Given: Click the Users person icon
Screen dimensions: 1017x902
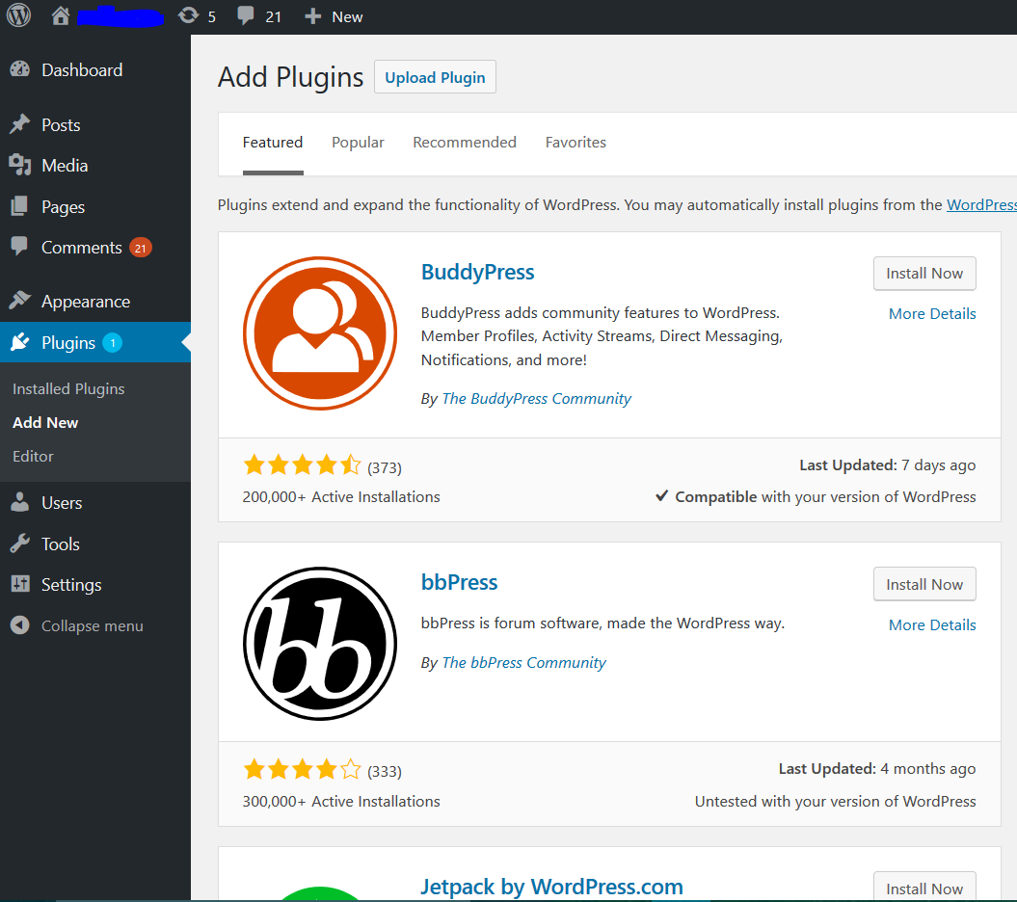Looking at the screenshot, I should 20,502.
